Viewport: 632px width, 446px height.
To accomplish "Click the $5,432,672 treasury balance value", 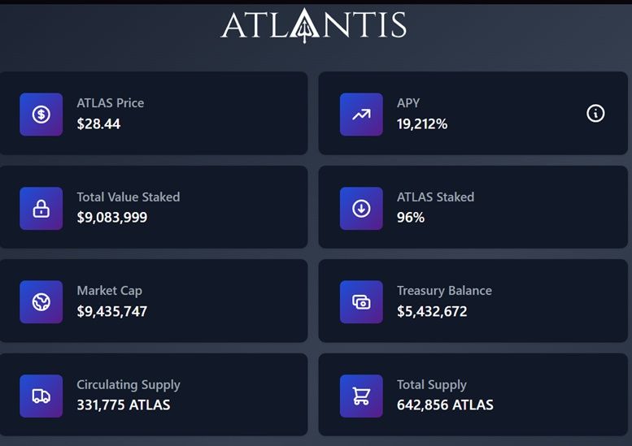I will pyautogui.click(x=432, y=311).
